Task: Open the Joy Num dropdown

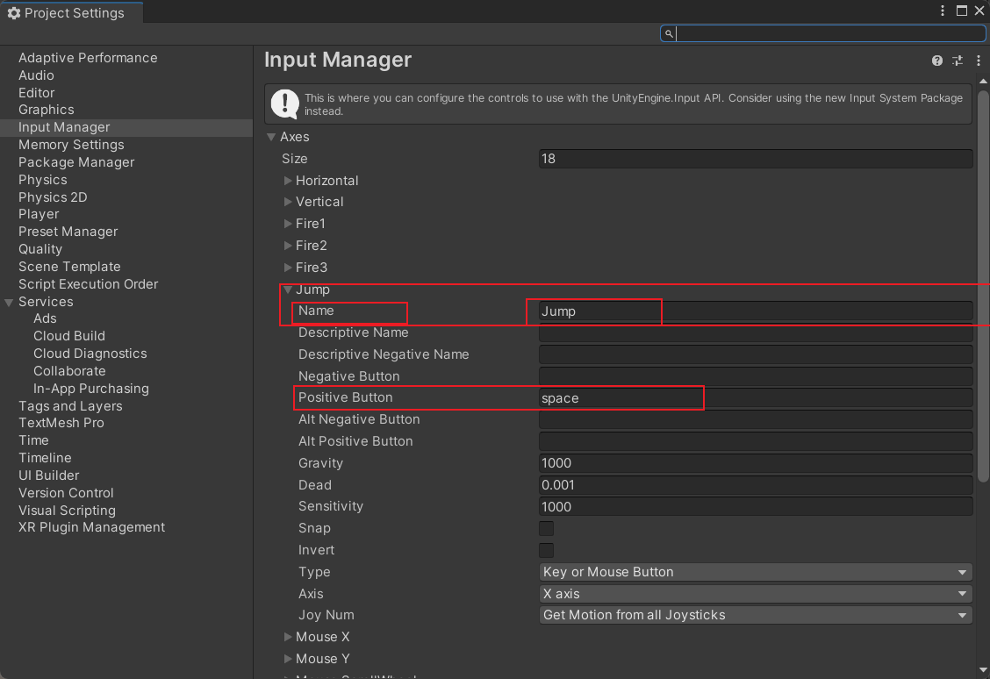Action: [755, 615]
